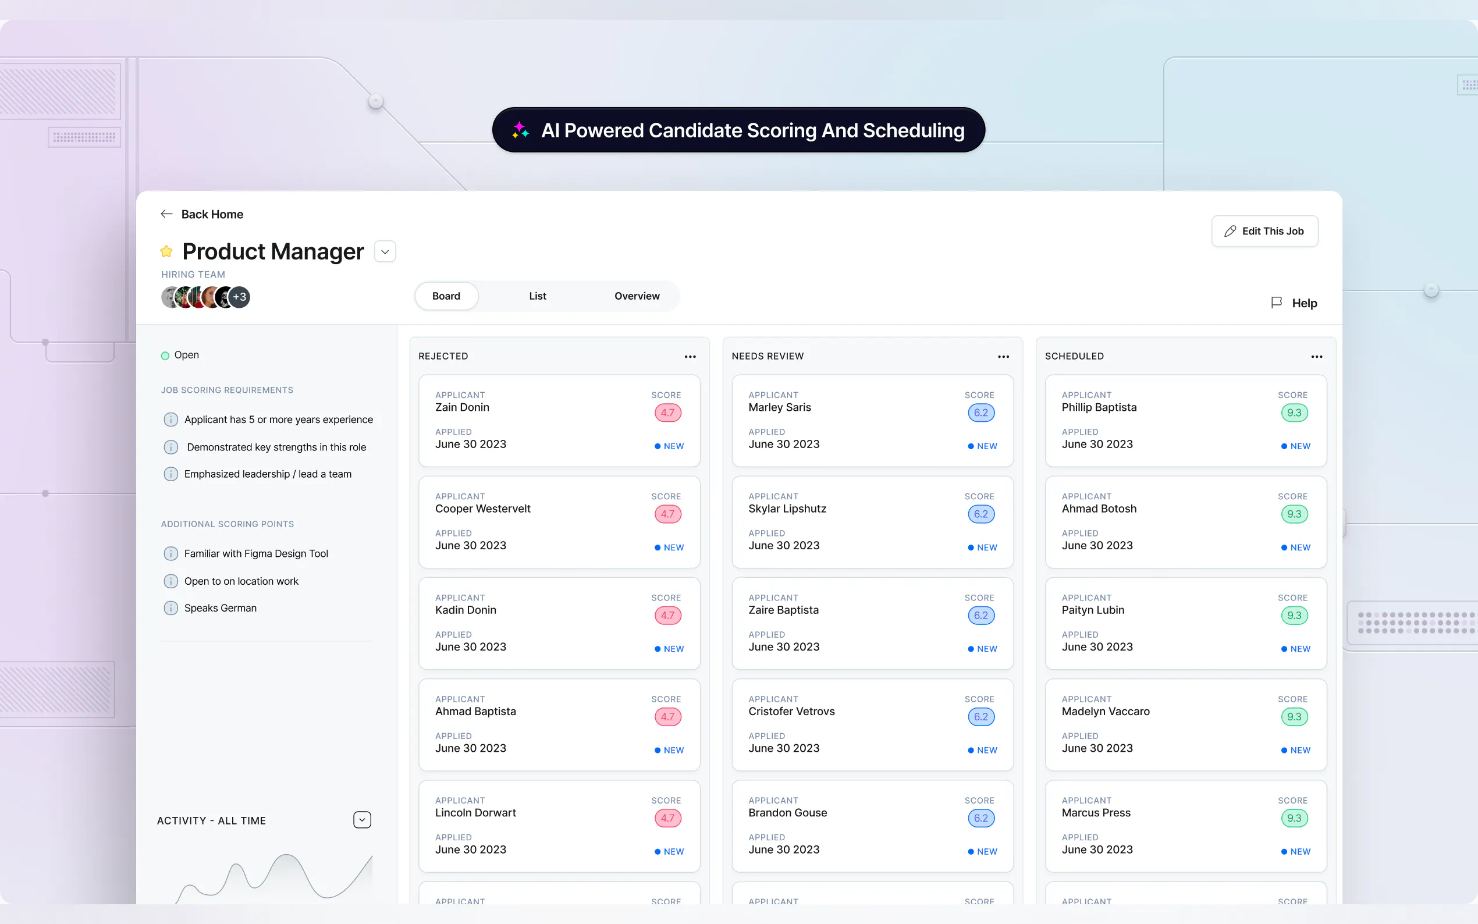Open the Rejected column three-dot menu
1478x924 pixels.
coord(690,356)
